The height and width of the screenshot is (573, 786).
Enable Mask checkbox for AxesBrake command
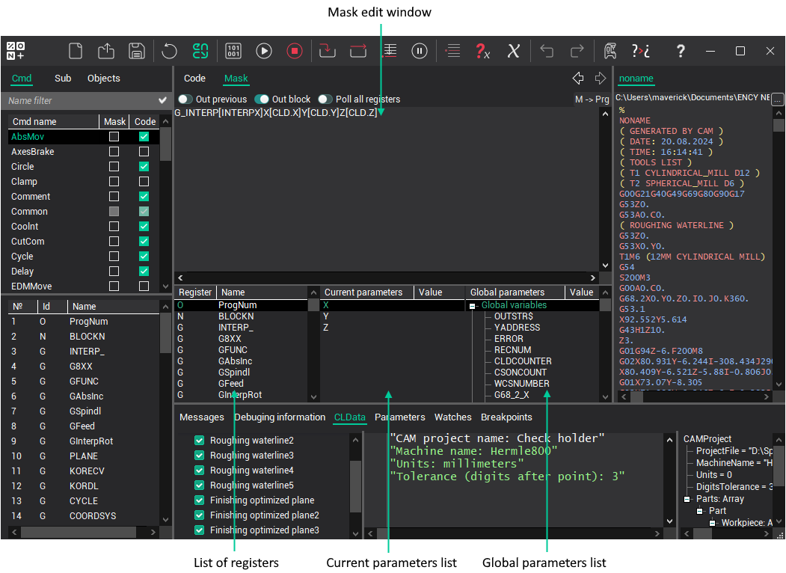click(114, 152)
